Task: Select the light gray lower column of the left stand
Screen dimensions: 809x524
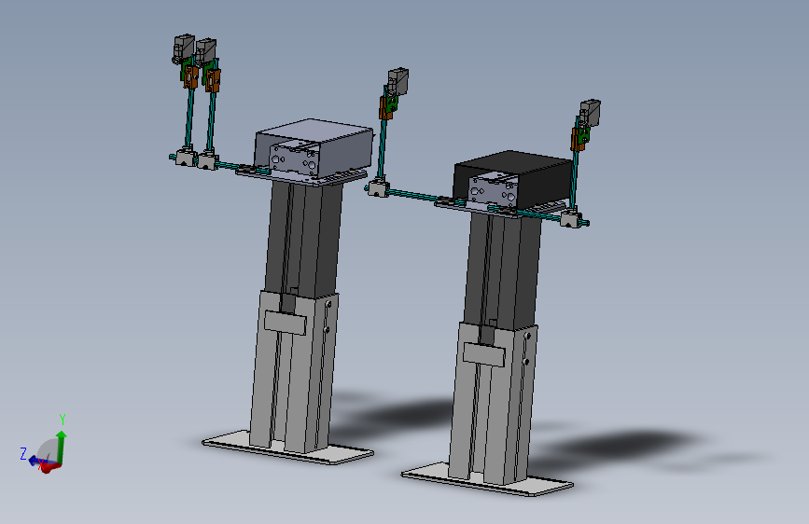Action: [294, 371]
